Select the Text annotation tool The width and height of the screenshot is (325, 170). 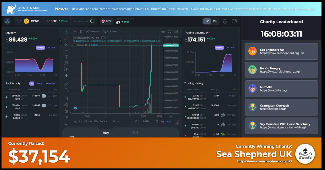pos(66,57)
